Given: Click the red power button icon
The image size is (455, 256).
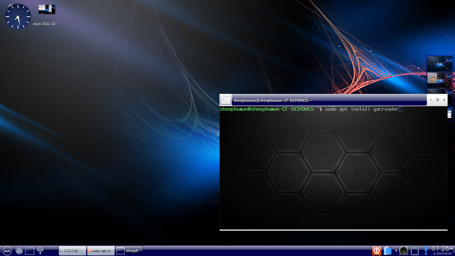Looking at the screenshot, I should click(377, 251).
